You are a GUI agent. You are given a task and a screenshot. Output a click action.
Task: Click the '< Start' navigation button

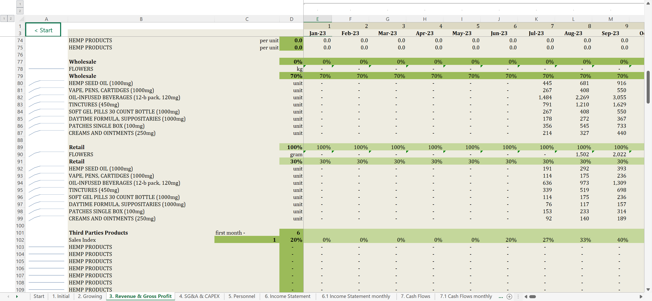point(43,30)
